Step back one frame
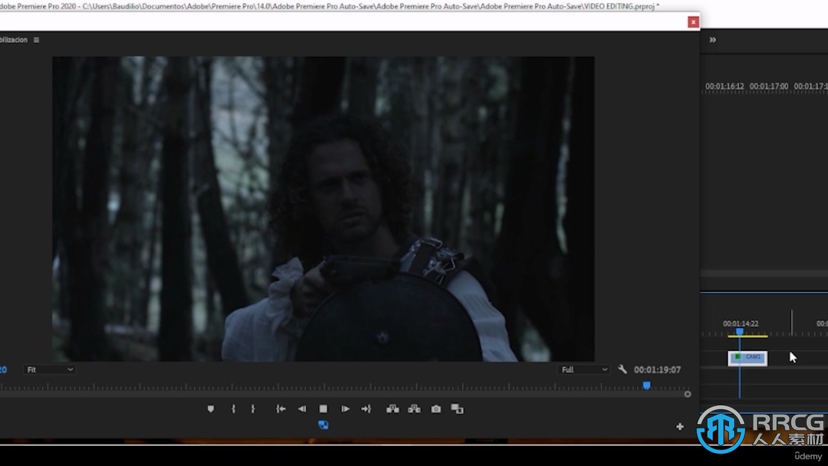The height and width of the screenshot is (466, 828). [301, 409]
